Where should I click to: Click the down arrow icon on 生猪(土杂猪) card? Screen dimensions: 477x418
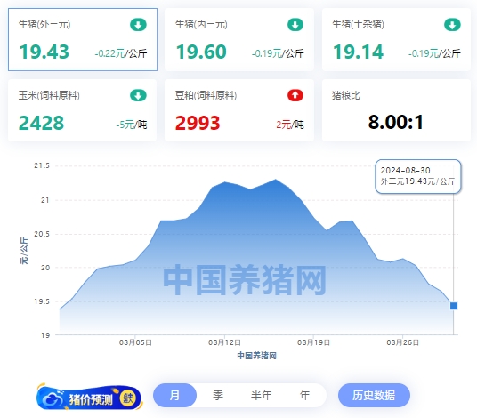452,25
